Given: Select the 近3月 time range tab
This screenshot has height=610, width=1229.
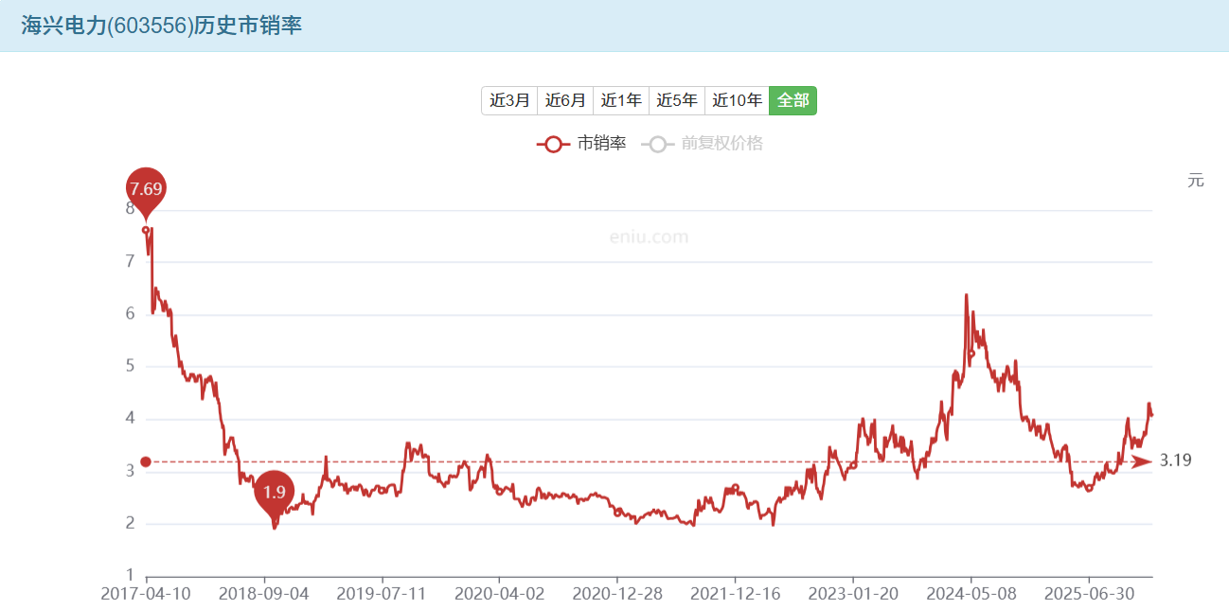Looking at the screenshot, I should pos(509,100).
